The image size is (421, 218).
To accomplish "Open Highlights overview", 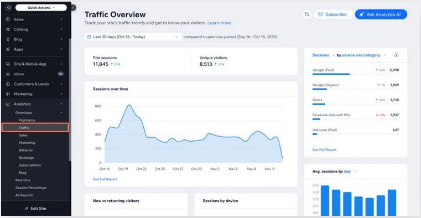I will 27,120.
